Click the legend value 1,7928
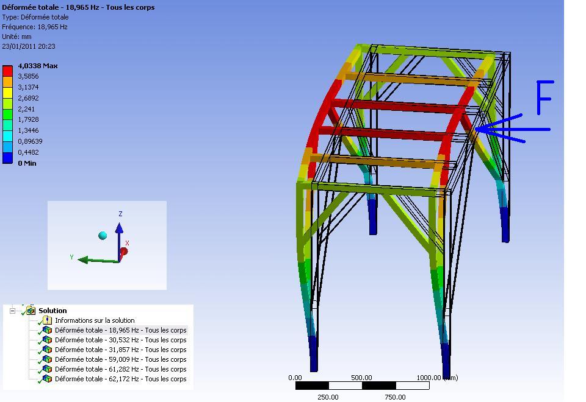 (x=29, y=119)
